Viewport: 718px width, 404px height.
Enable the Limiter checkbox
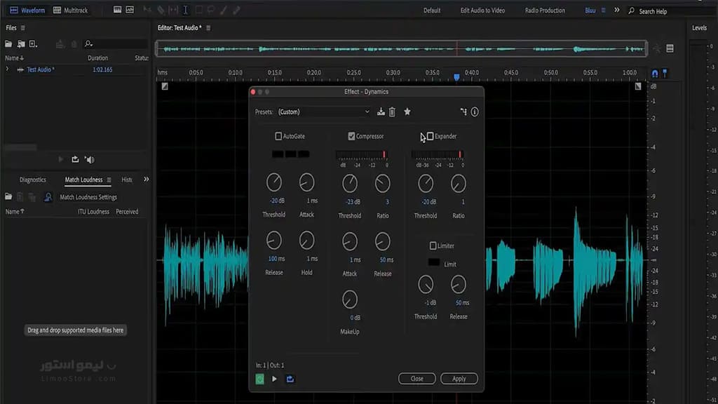tap(433, 246)
